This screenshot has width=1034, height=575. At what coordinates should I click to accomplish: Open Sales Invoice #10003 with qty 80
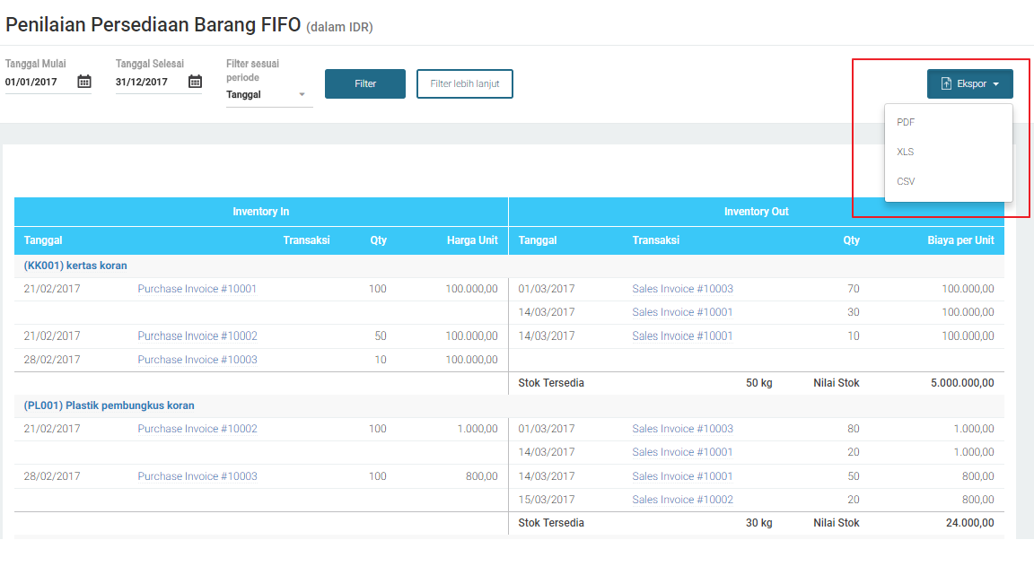click(x=682, y=429)
